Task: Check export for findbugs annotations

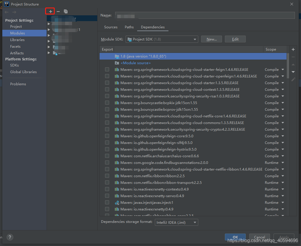Action: (107, 162)
